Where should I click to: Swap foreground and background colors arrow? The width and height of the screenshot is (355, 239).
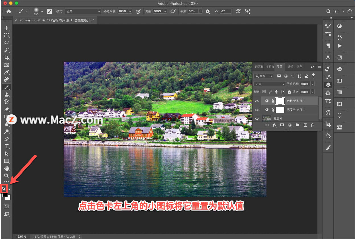[9, 189]
